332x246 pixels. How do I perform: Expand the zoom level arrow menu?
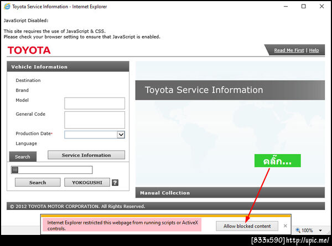(320, 230)
